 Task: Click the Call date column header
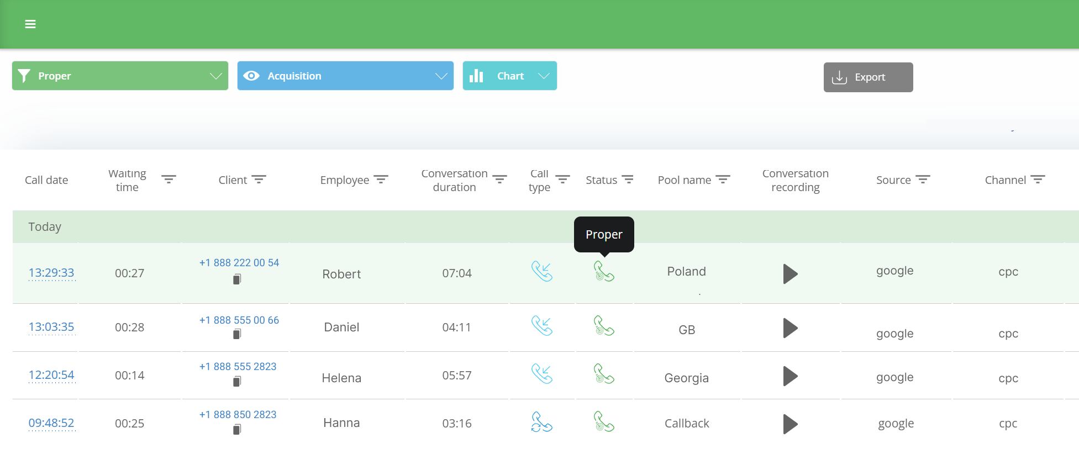(x=46, y=180)
